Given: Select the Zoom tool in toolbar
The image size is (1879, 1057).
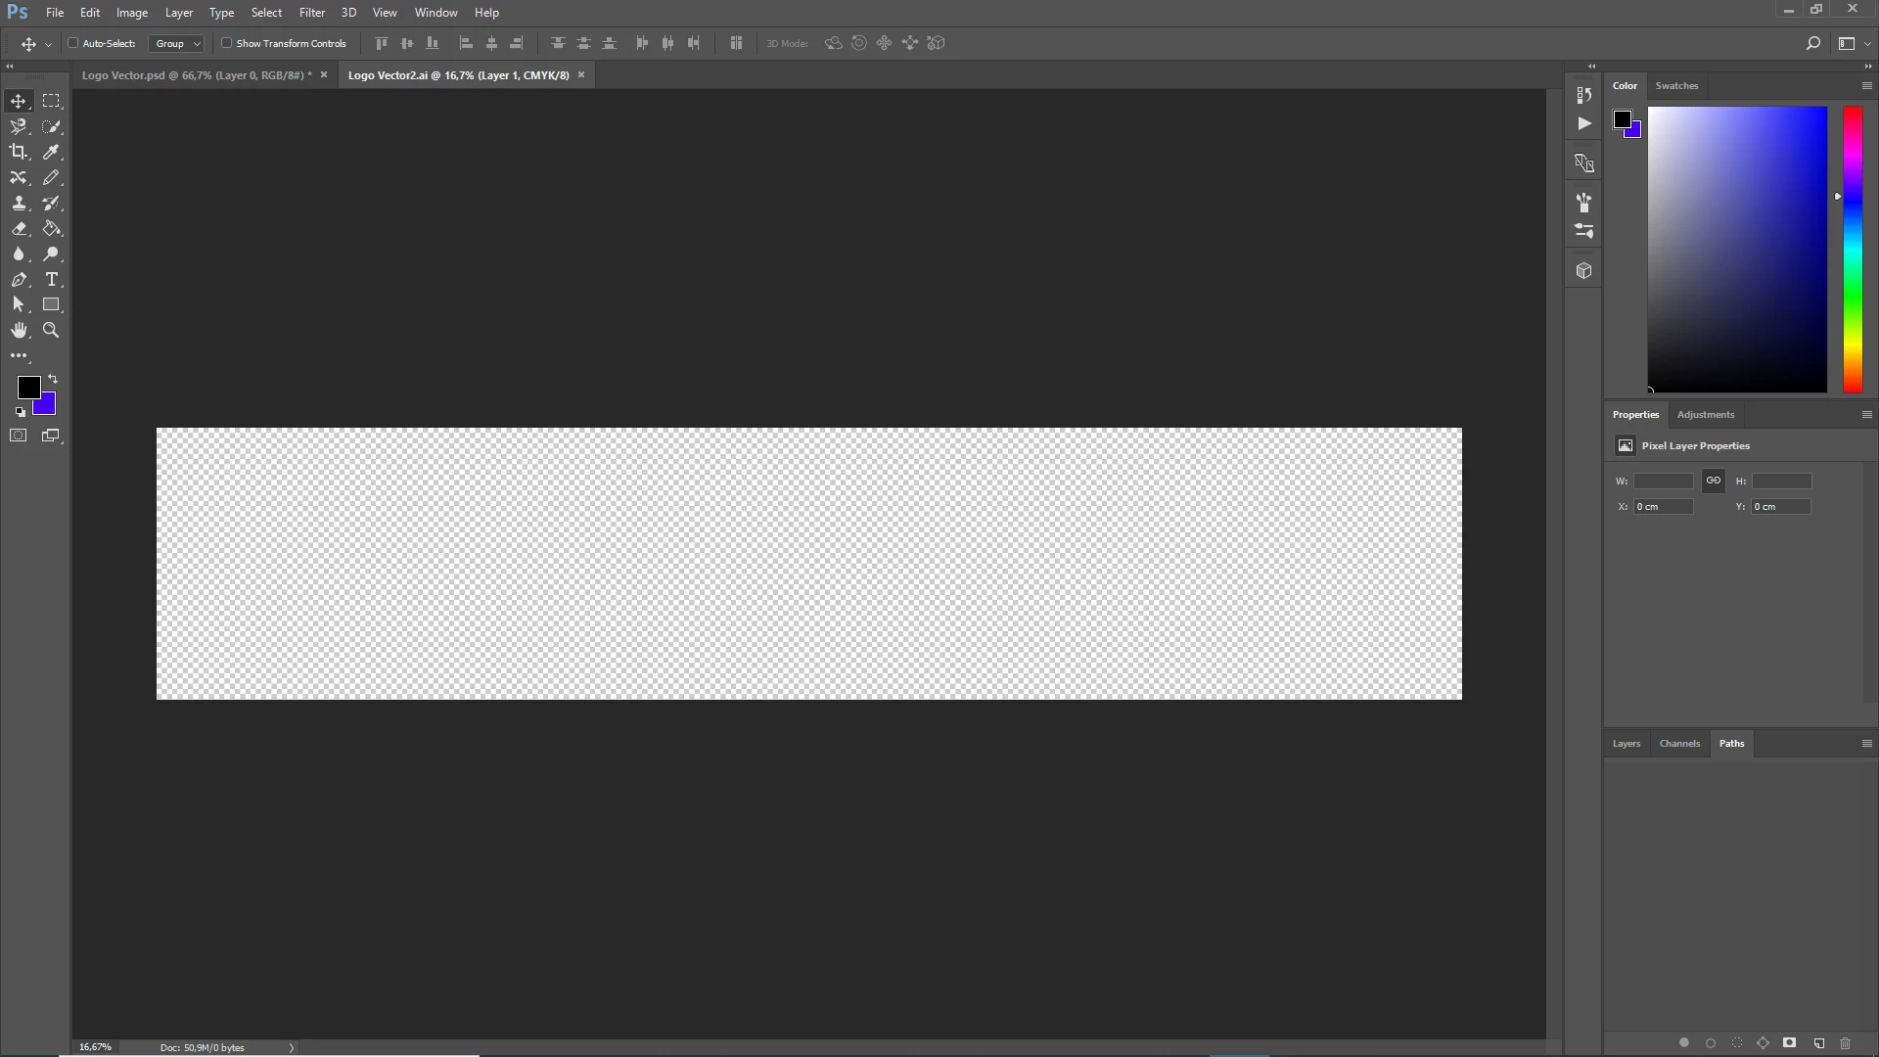Looking at the screenshot, I should point(51,331).
